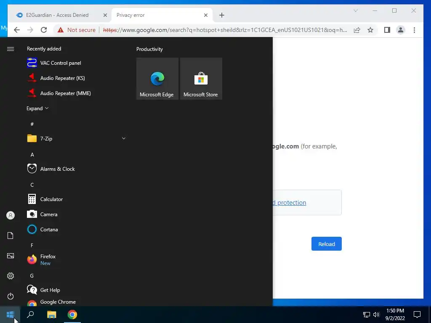Jump to letter section F header
The height and width of the screenshot is (323, 431).
tap(32, 245)
